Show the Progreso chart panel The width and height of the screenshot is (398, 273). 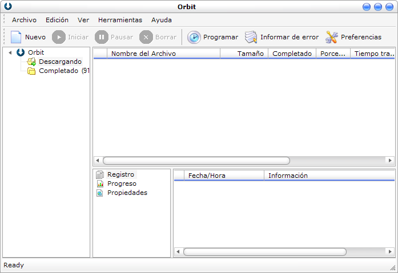(121, 184)
